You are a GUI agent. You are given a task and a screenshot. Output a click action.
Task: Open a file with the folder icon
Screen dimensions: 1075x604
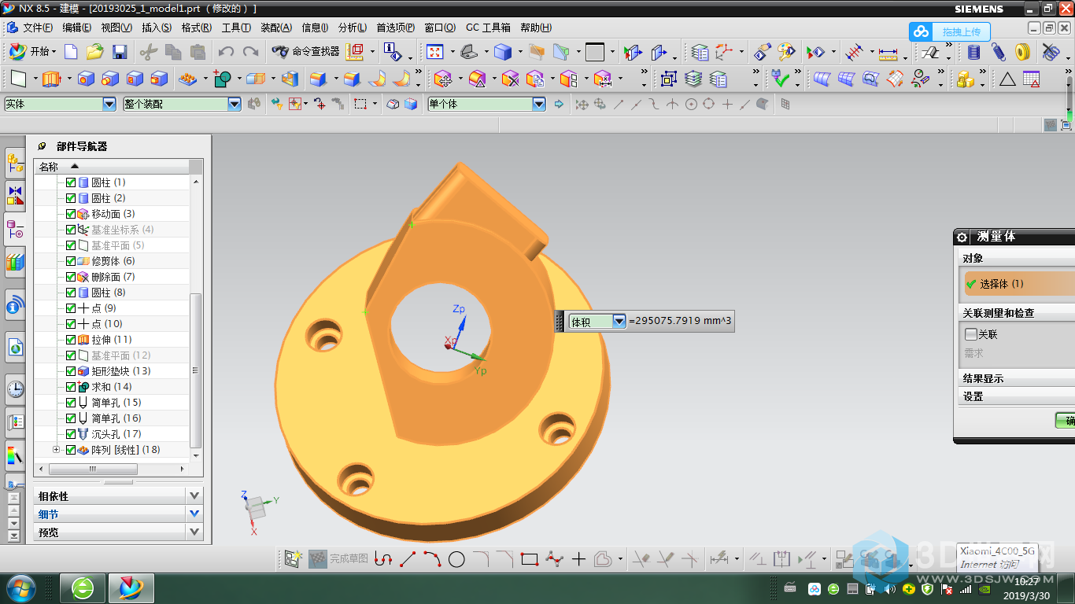pyautogui.click(x=94, y=52)
